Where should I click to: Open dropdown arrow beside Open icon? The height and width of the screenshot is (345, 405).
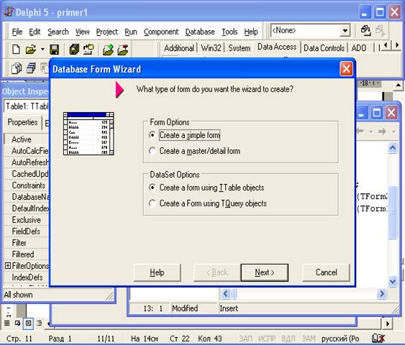coord(42,49)
